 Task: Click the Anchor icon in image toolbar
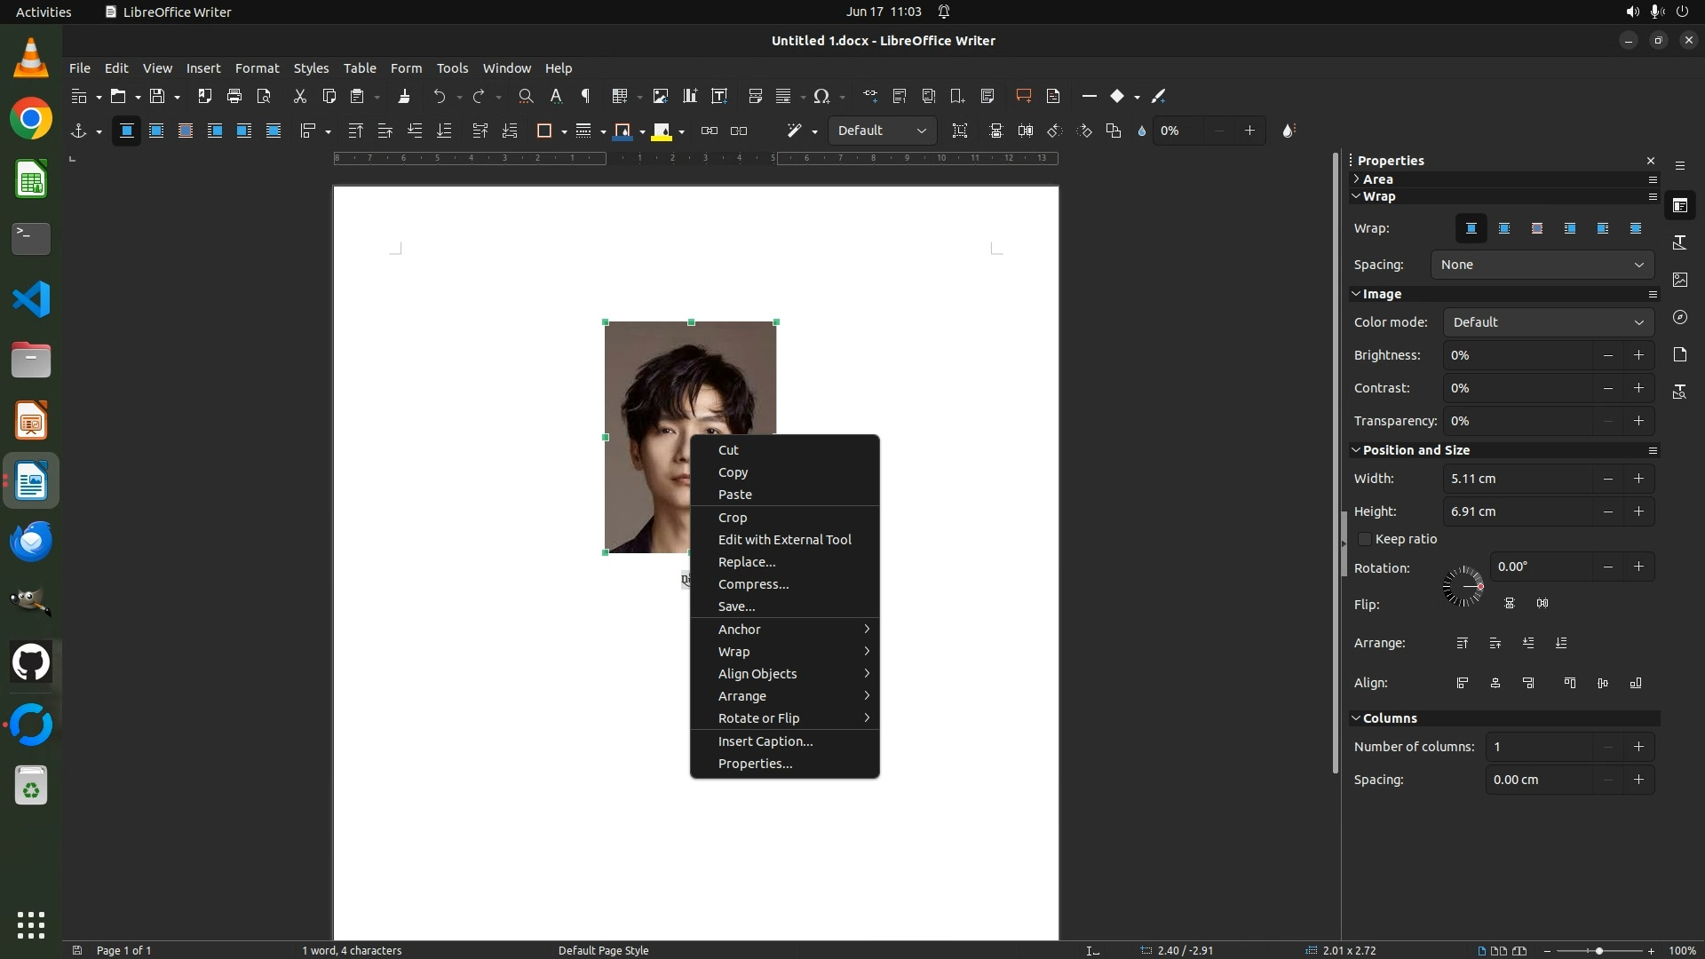pos(79,131)
